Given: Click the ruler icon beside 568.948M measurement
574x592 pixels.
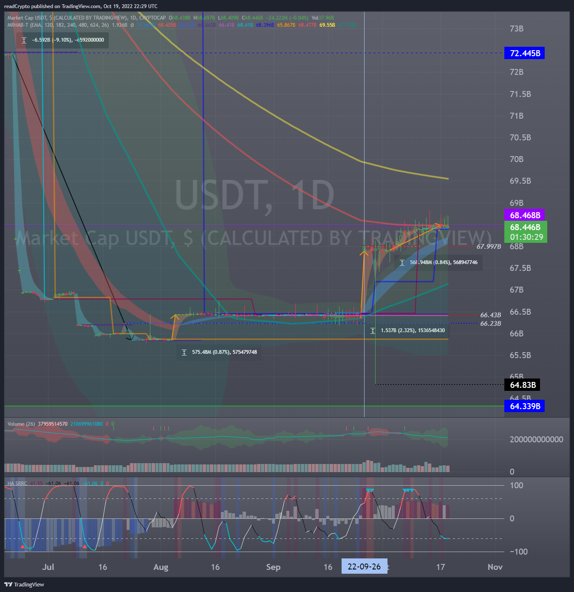Looking at the screenshot, I should click(x=402, y=262).
